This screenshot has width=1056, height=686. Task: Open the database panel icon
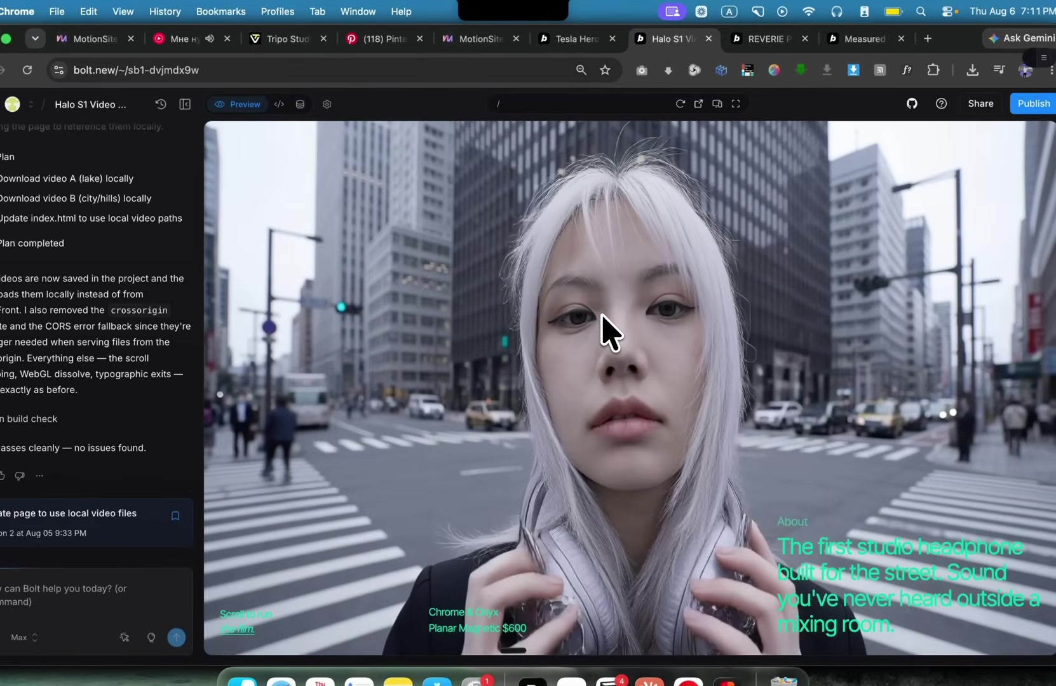pyautogui.click(x=300, y=104)
